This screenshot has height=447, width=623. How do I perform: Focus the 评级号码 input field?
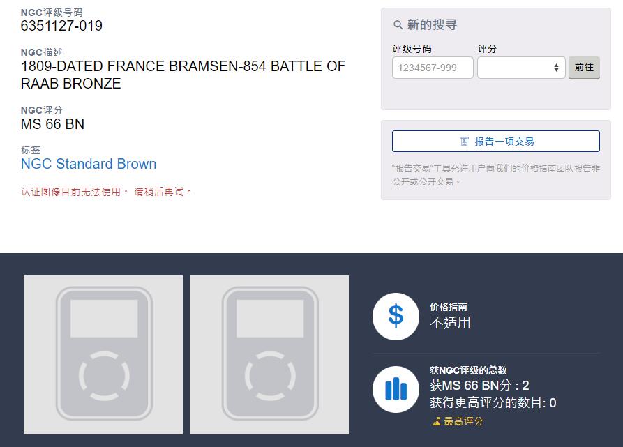[x=433, y=68]
